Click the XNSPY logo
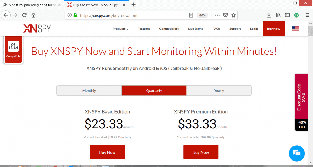Viewport: 313px width, 167px height. tap(37, 29)
